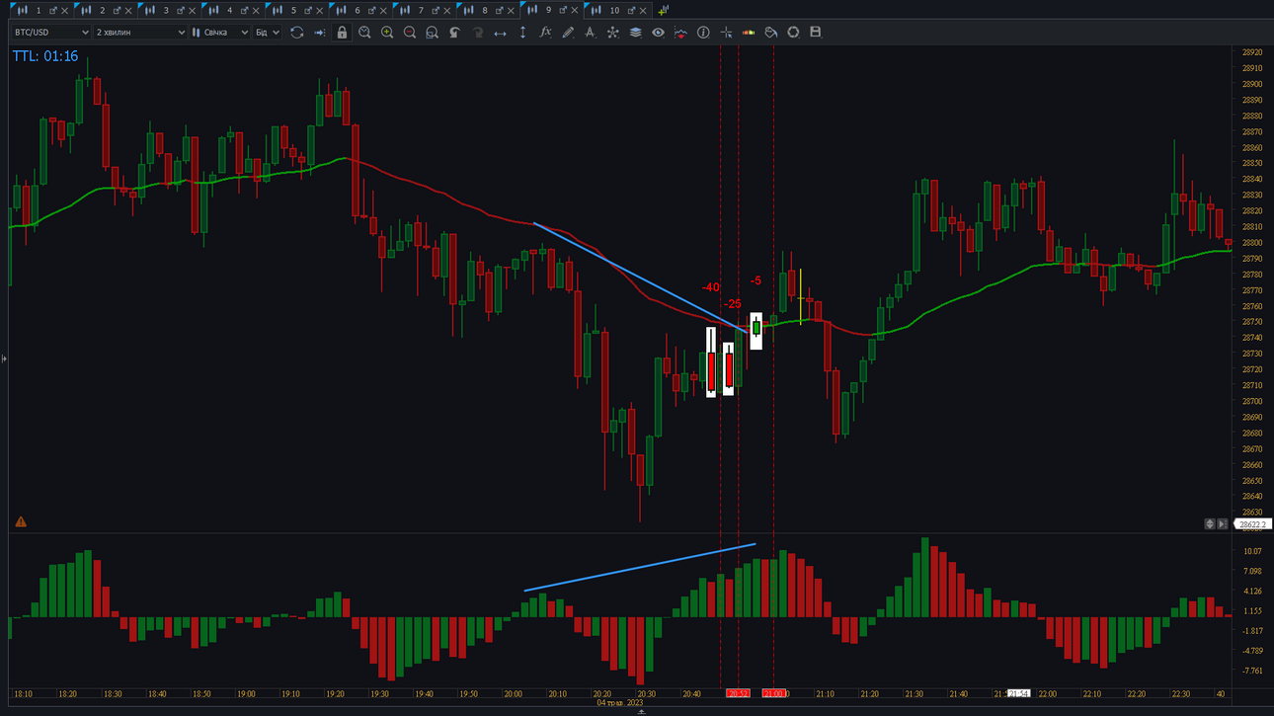Click the -25 chart annotation

coord(732,304)
